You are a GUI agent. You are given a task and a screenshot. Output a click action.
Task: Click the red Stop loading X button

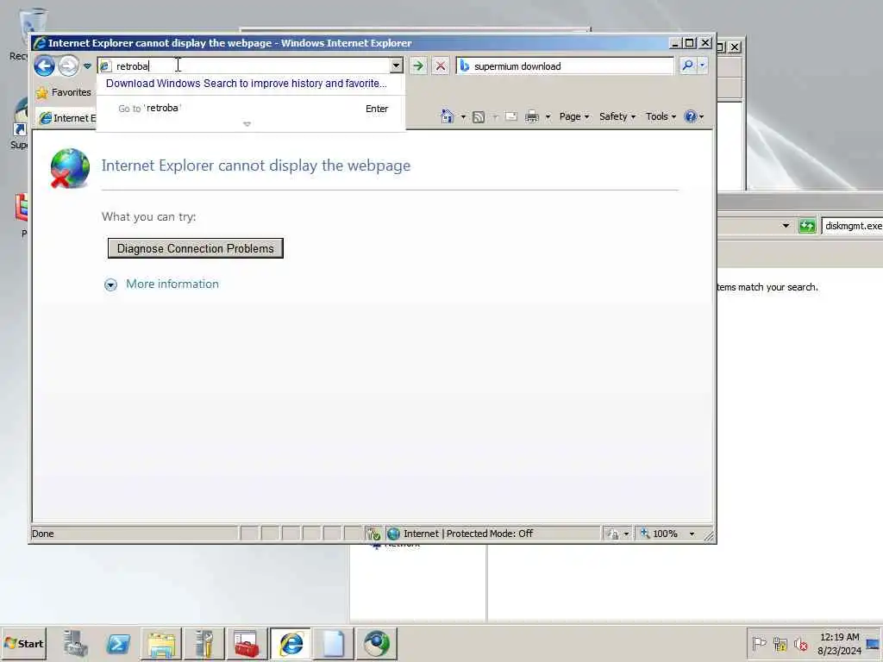click(x=441, y=66)
